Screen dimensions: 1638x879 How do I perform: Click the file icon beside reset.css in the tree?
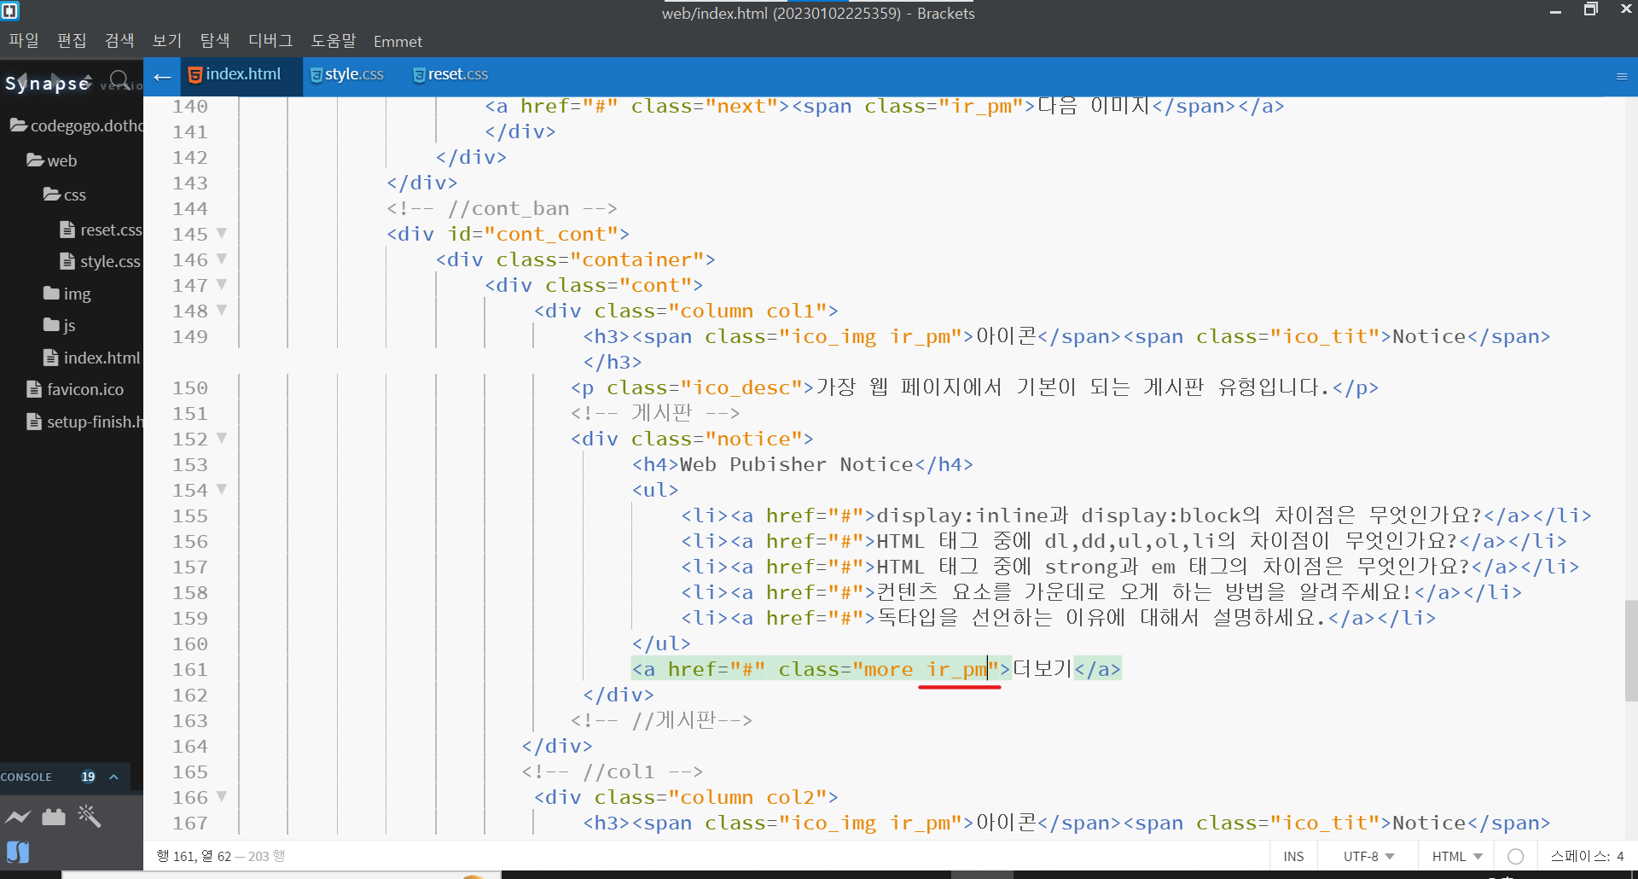tap(67, 230)
